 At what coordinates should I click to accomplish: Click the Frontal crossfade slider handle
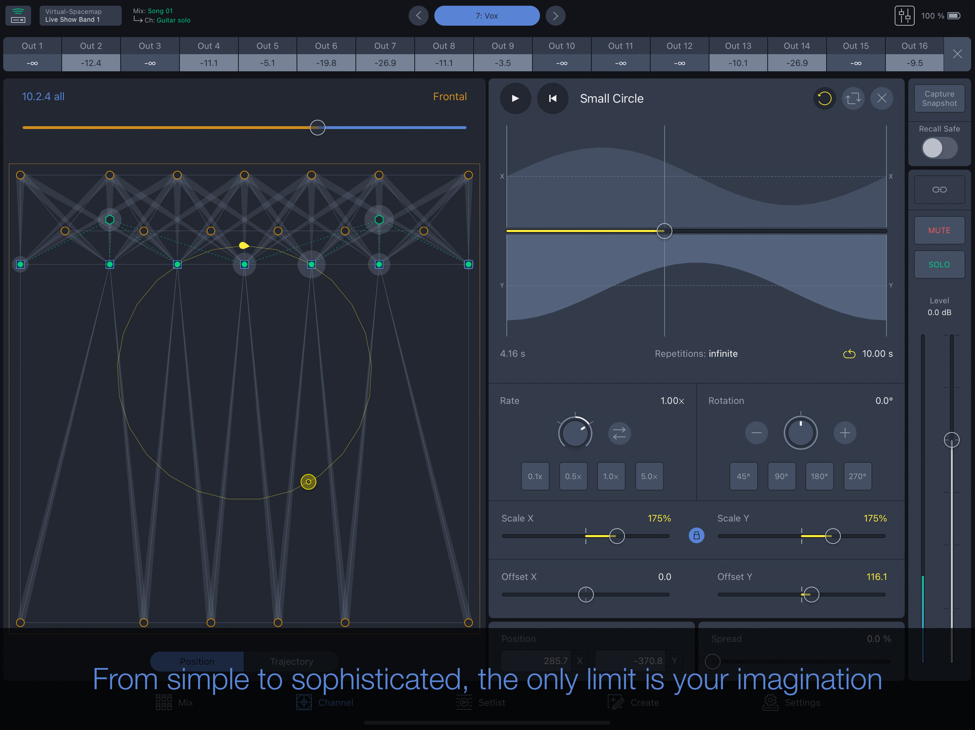click(x=317, y=128)
